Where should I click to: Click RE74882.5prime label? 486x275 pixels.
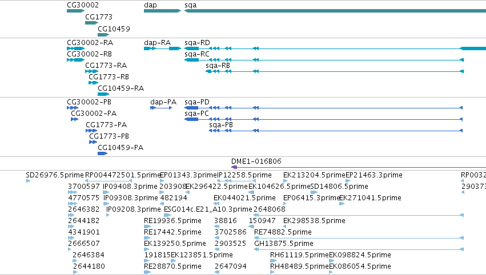[x=283, y=232]
